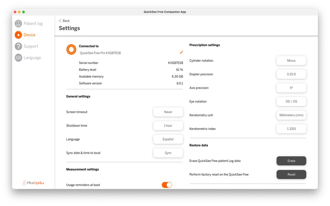Open the Screen timeout dropdown
Image resolution: width=330 pixels, height=206 pixels.
(168, 112)
